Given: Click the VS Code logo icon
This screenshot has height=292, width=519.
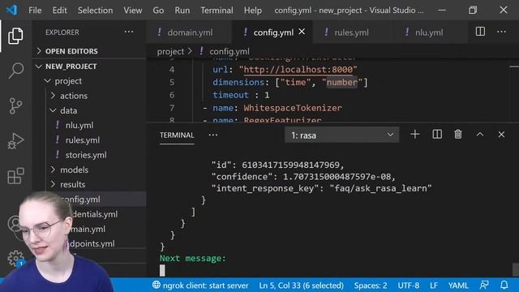Looking at the screenshot, I should pos(12,10).
